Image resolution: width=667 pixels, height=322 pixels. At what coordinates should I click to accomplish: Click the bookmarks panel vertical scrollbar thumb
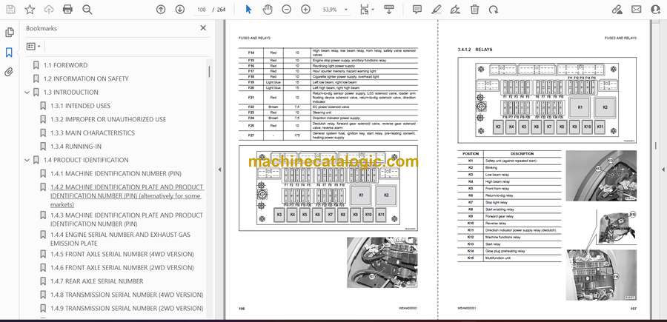click(209, 71)
